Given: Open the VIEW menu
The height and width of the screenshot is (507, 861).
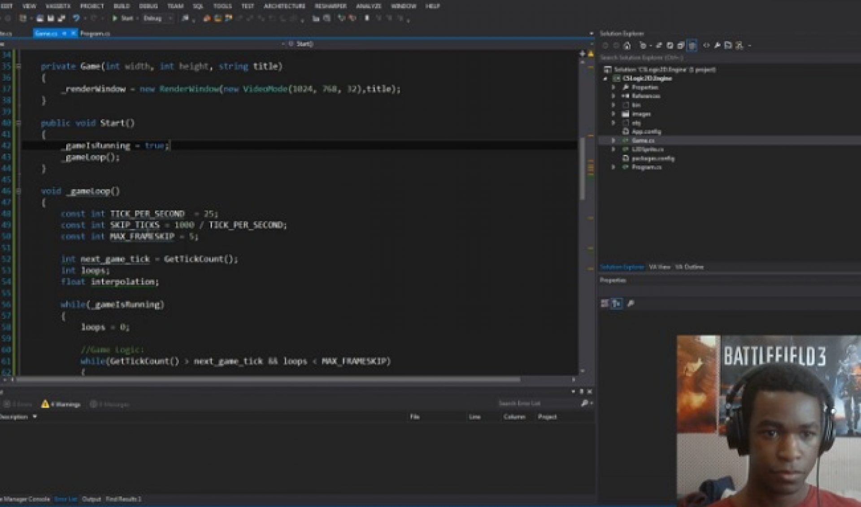Looking at the screenshot, I should click(29, 6).
